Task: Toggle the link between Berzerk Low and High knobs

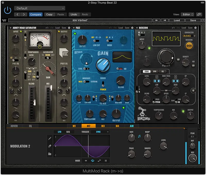Action: pyautogui.click(x=166, y=90)
